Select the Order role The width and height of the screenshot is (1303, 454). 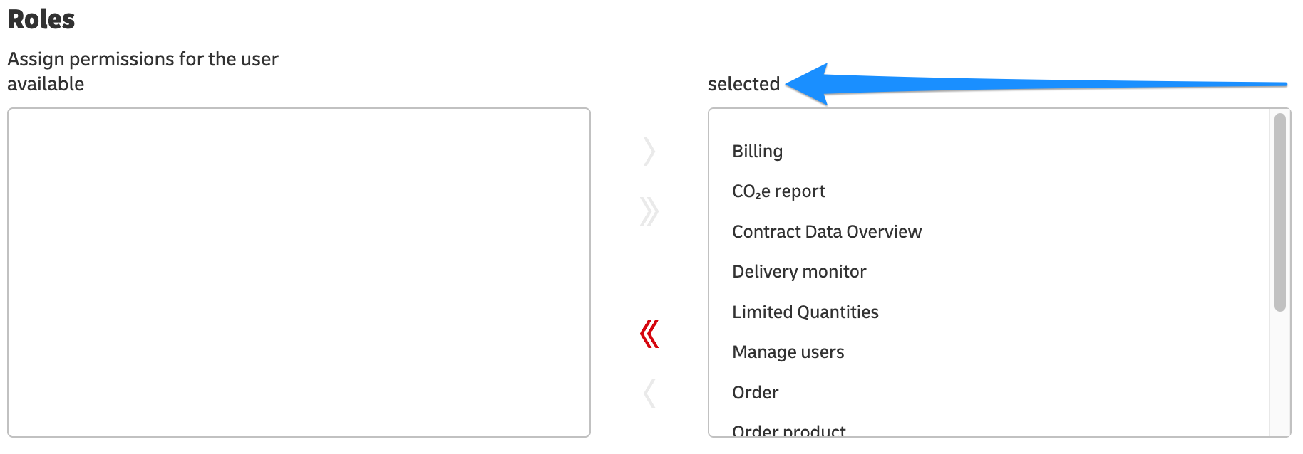pyautogui.click(x=755, y=392)
